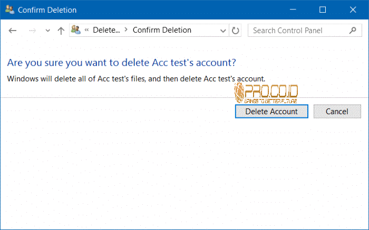Screen dimensions: 369x230
Task: Go back using the back arrow
Action: pyautogui.click(x=13, y=31)
